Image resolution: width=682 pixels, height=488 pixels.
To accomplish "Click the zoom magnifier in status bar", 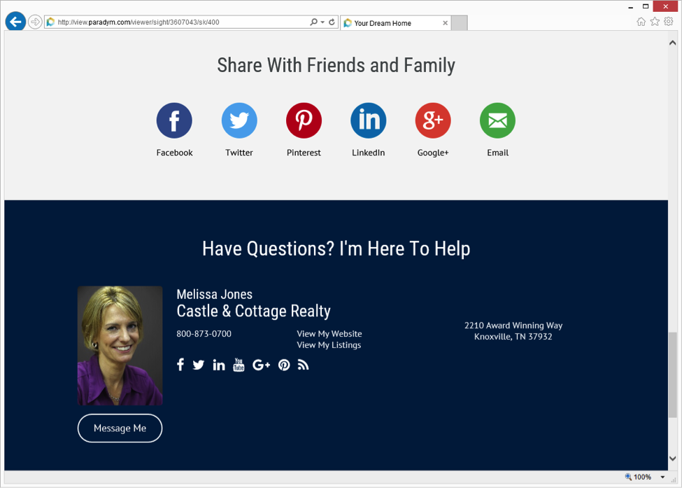I will [x=628, y=477].
